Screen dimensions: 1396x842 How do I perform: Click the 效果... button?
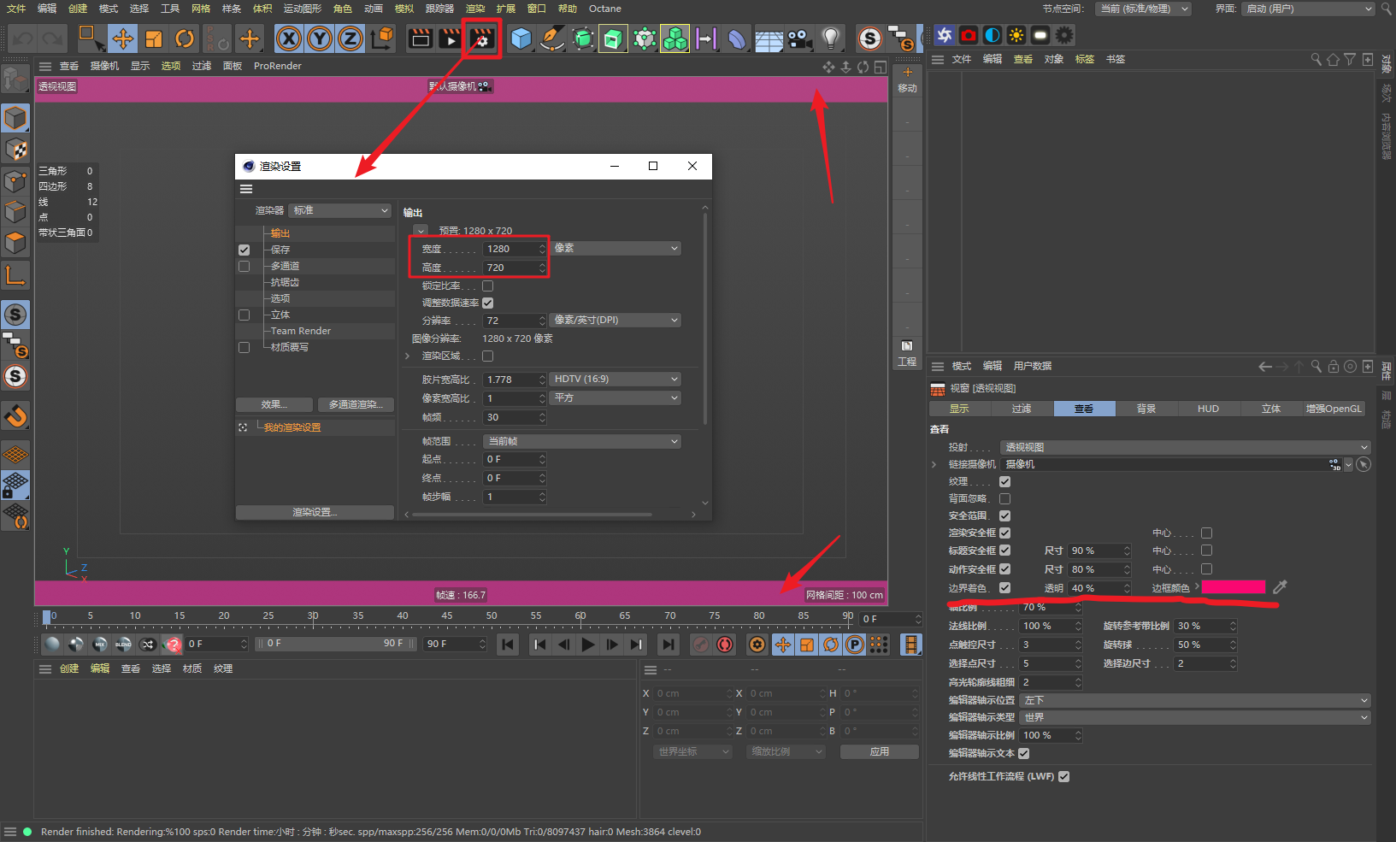[x=274, y=404]
